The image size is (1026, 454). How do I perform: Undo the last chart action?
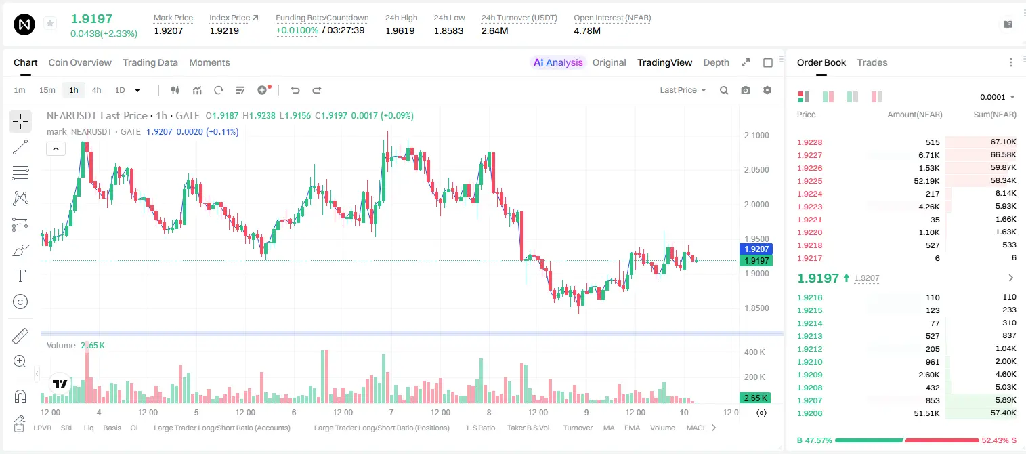pos(295,90)
